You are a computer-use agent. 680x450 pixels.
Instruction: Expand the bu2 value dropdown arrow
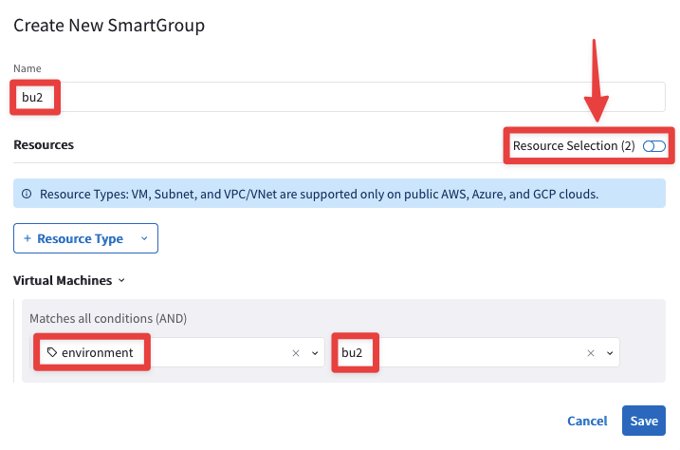pyautogui.click(x=609, y=353)
